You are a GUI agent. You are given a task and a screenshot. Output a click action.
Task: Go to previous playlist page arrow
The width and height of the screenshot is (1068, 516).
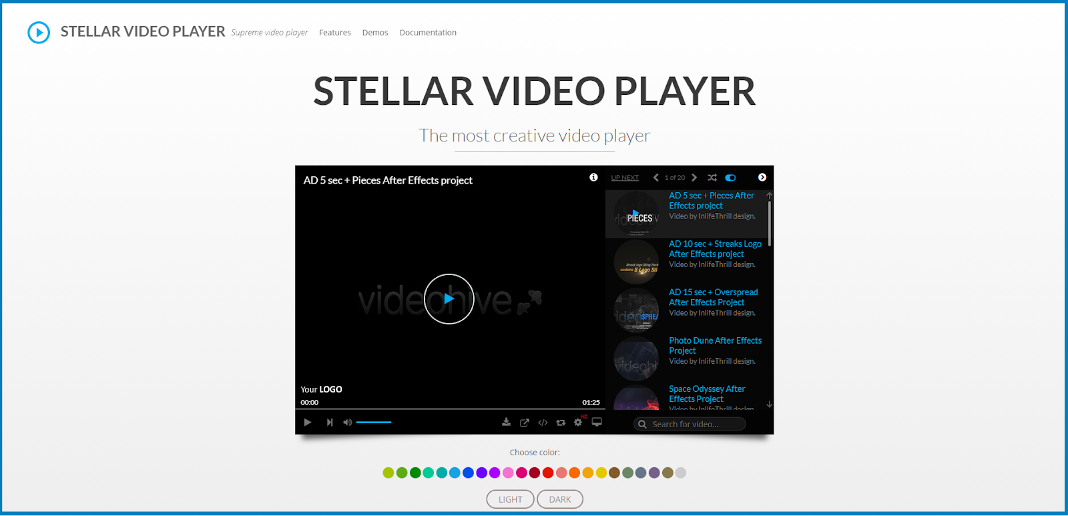point(655,178)
